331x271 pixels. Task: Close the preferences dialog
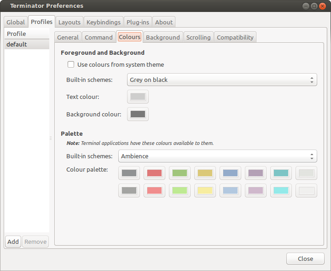click(x=305, y=259)
